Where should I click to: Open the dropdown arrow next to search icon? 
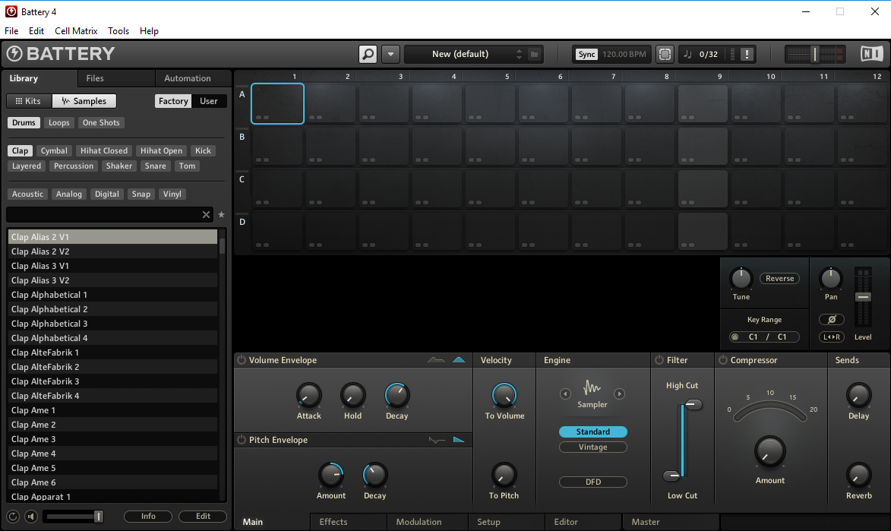click(390, 54)
